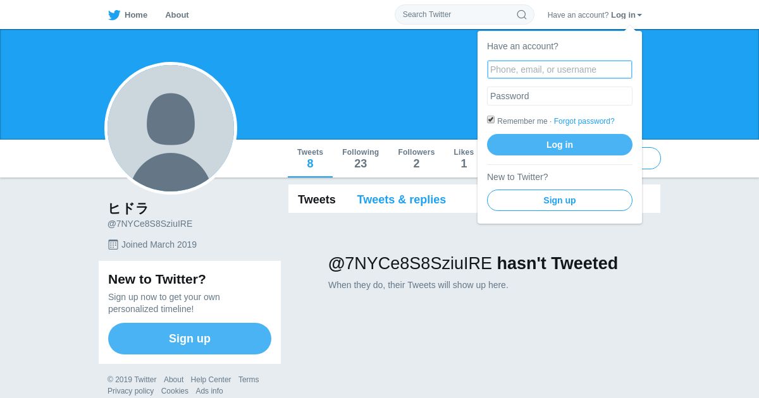759x398 pixels.
Task: Select the Tweets timeline tab
Action: click(x=317, y=200)
